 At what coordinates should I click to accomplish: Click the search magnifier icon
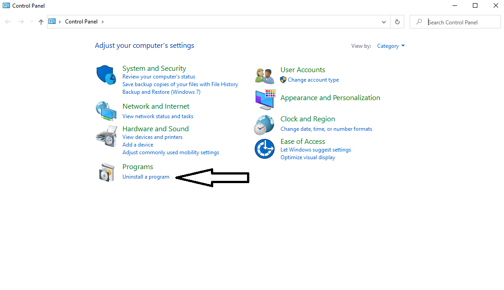pos(419,22)
